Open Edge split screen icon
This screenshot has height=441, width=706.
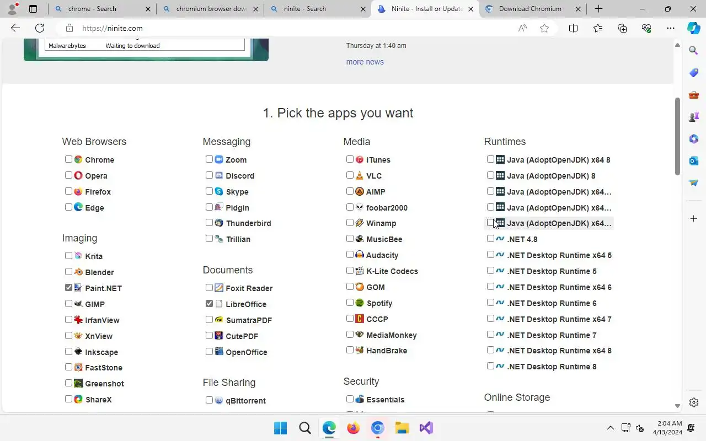(573, 28)
